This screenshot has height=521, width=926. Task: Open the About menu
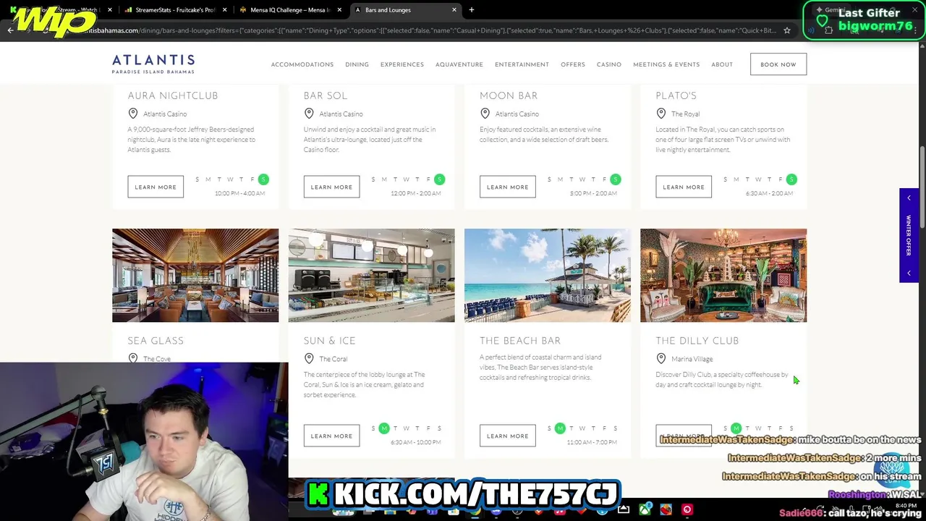point(722,64)
